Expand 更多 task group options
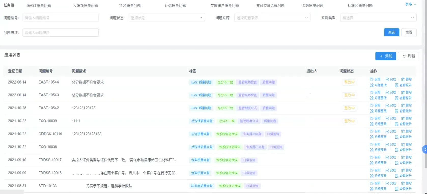 click(410, 4)
